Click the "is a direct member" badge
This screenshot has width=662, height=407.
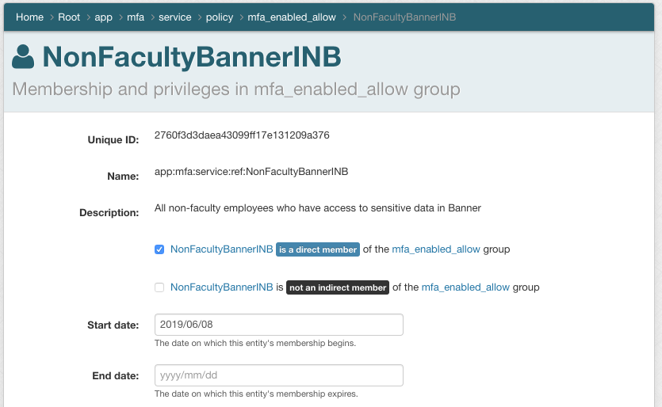[318, 249]
